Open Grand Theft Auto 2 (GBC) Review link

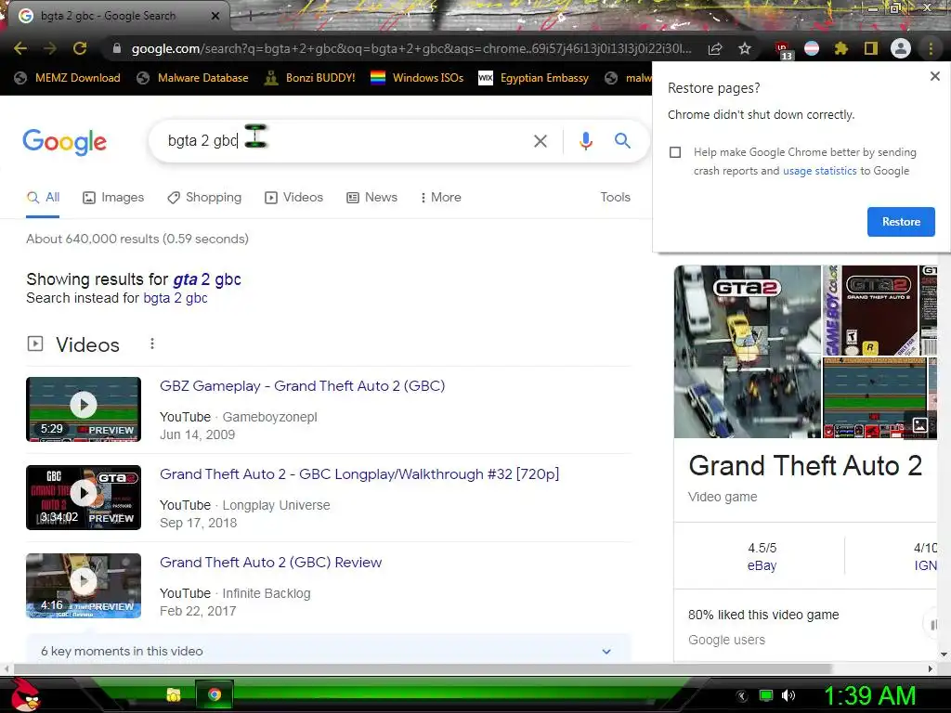[270, 562]
